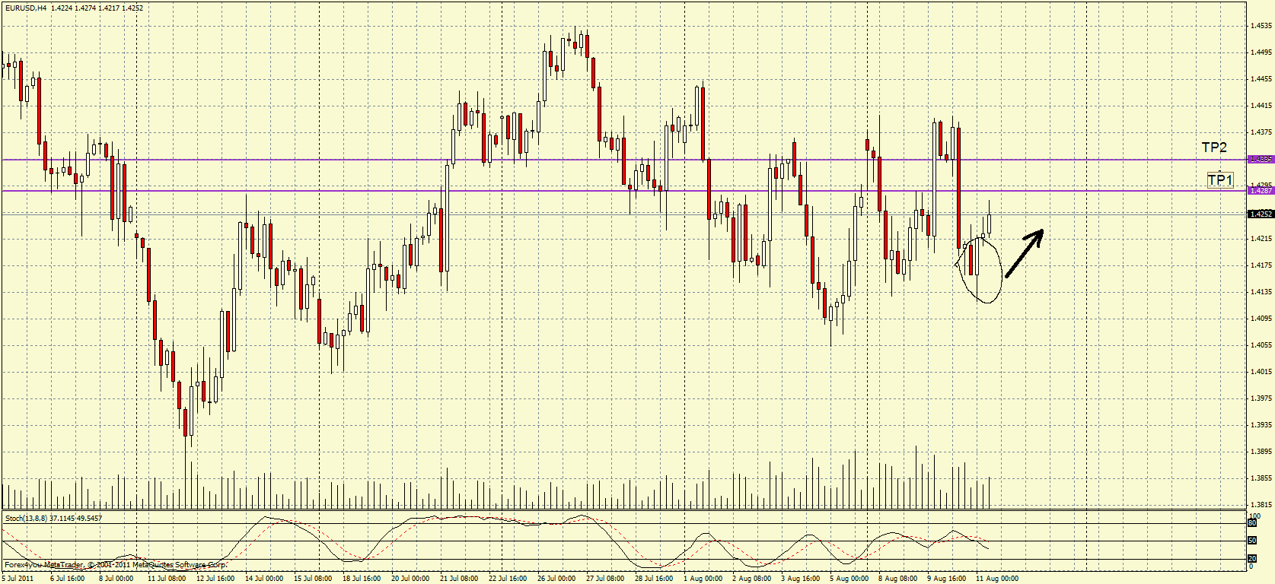Viewport: 1275px width, 584px height.
Task: Click the 9 Aug 16:00 time label
Action: pyautogui.click(x=946, y=579)
